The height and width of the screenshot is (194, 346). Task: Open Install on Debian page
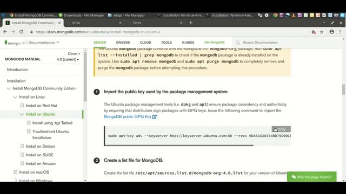pyautogui.click(x=40, y=146)
